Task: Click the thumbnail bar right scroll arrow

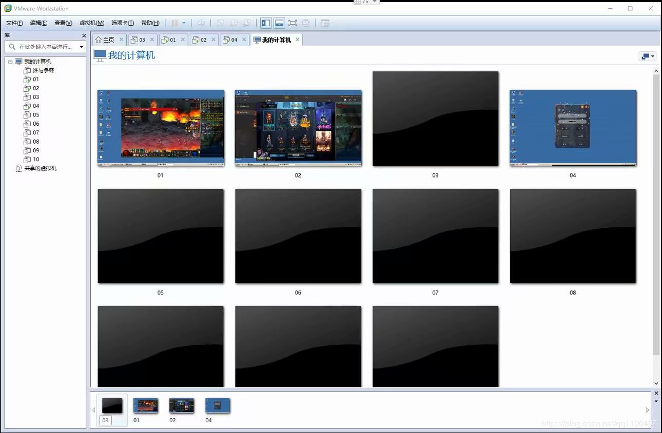Action: 648,410
